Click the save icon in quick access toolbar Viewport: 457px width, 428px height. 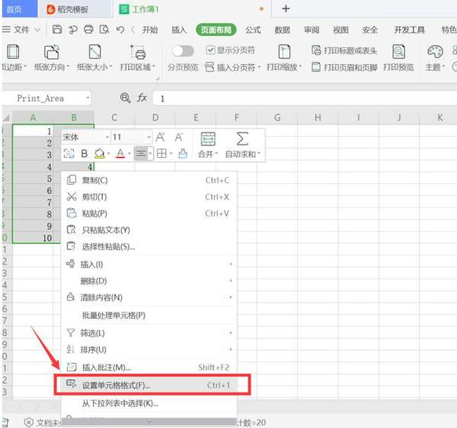tap(57, 30)
